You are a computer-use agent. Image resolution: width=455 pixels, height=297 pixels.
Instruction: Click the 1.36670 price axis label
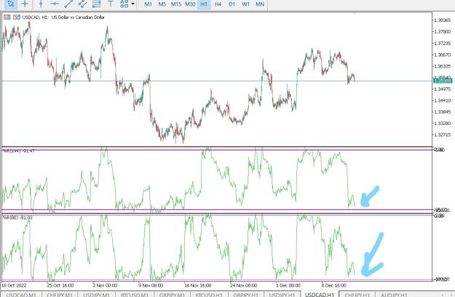442,54
